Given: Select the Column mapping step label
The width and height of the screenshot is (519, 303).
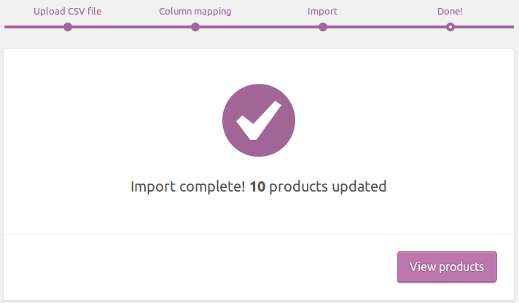Looking at the screenshot, I should (195, 12).
